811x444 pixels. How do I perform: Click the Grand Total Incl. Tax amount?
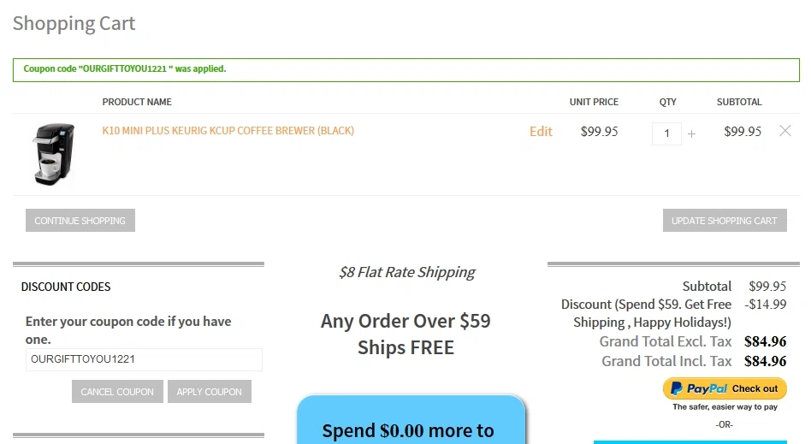click(x=766, y=361)
